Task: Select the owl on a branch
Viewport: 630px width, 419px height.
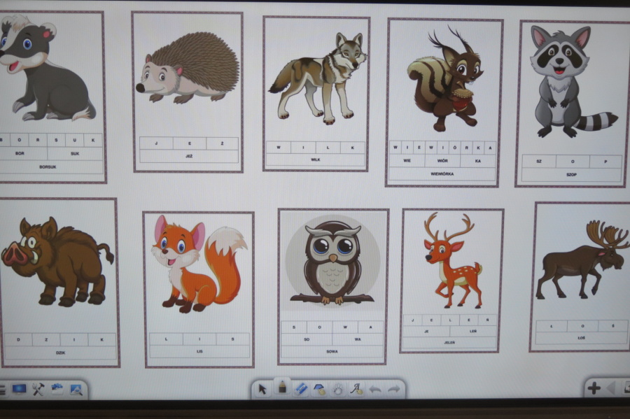Action: click(333, 263)
